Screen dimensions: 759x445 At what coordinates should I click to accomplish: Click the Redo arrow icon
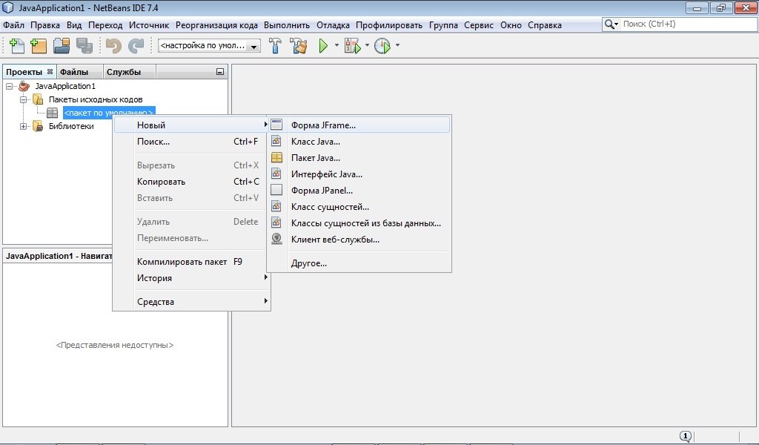coord(136,45)
